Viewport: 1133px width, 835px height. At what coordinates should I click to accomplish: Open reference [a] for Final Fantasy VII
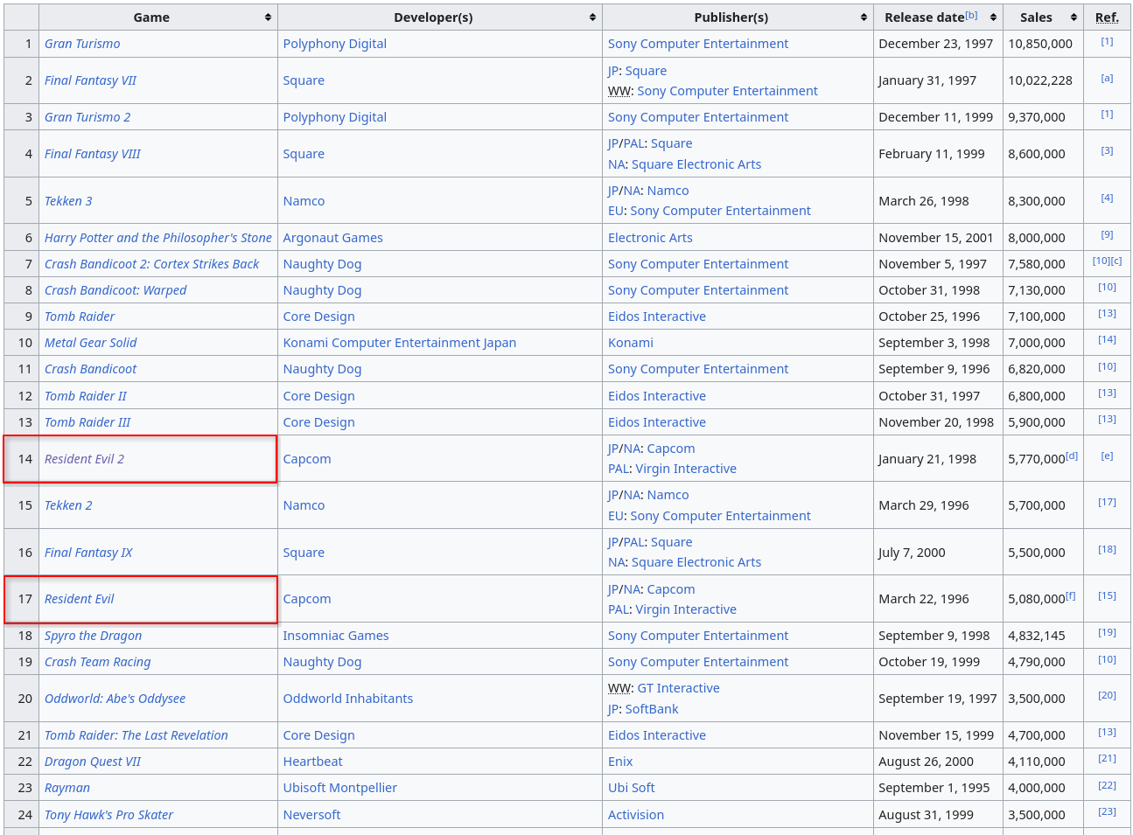[1107, 78]
